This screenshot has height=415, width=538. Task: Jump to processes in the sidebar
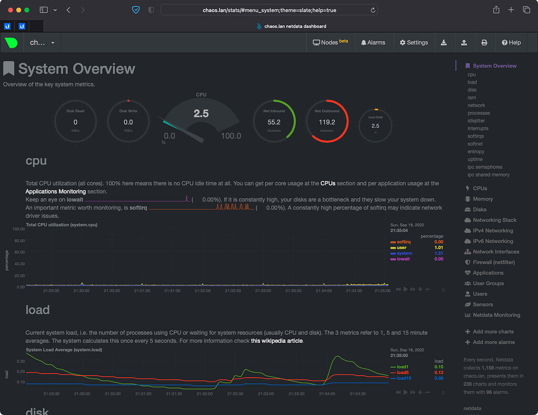click(x=479, y=113)
